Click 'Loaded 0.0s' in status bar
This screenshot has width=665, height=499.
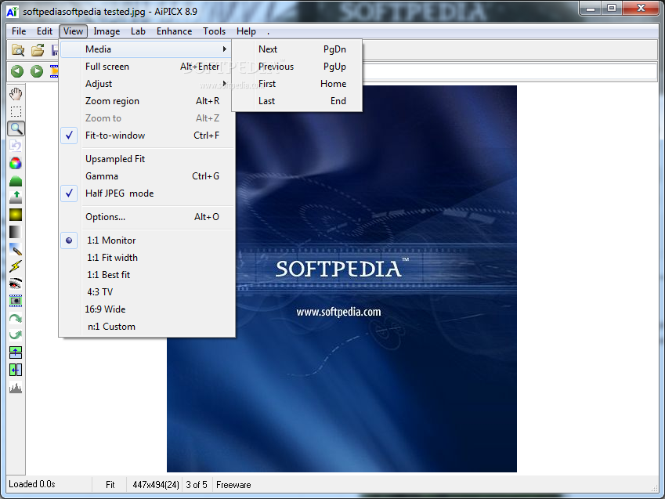pos(32,484)
